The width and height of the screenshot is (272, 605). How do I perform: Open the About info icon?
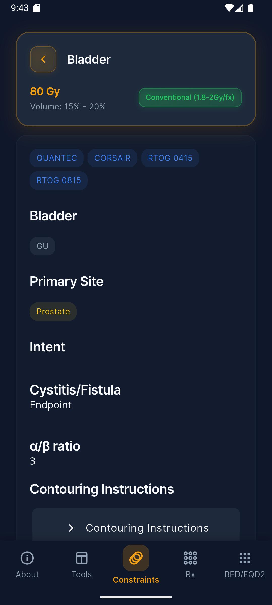27,558
